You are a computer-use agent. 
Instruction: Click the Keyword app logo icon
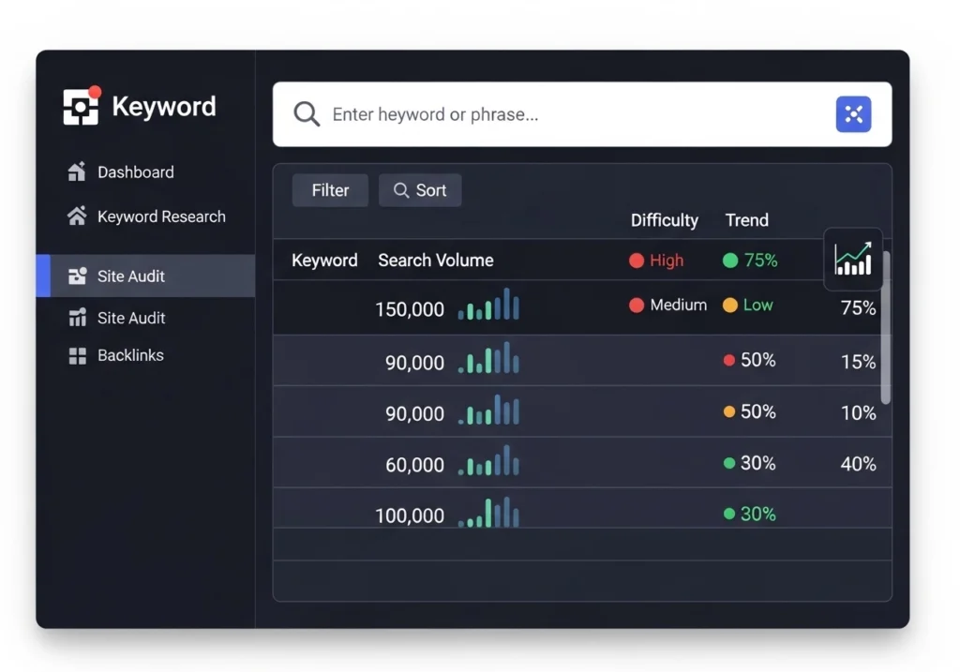(x=82, y=107)
